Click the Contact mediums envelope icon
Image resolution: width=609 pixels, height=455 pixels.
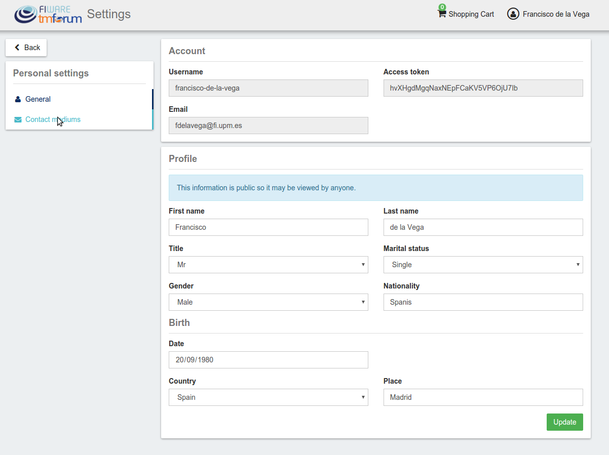[x=18, y=120]
